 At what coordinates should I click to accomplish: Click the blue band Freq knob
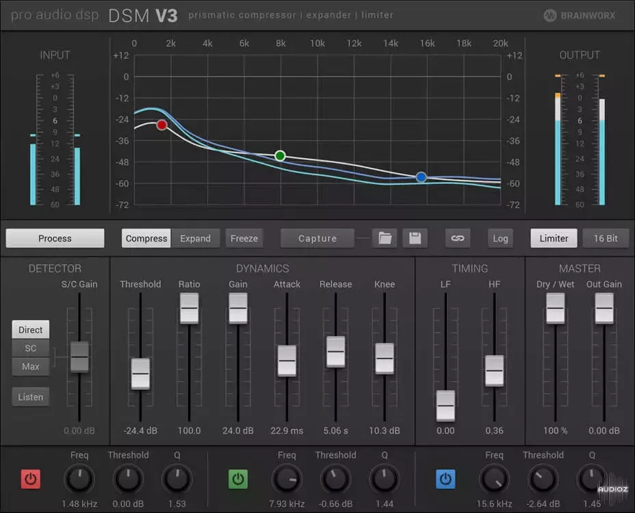(x=495, y=479)
